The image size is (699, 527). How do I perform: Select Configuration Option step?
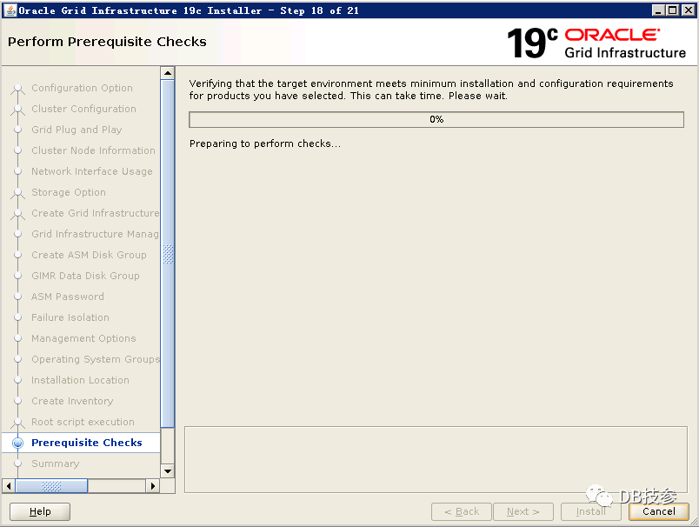click(x=82, y=88)
